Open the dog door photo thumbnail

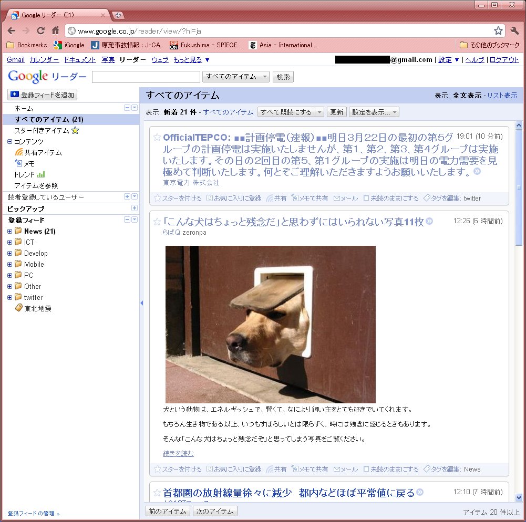(271, 324)
